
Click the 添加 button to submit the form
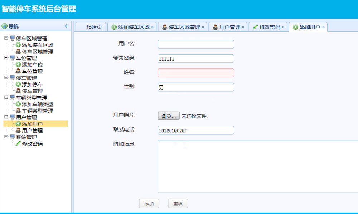149,203
